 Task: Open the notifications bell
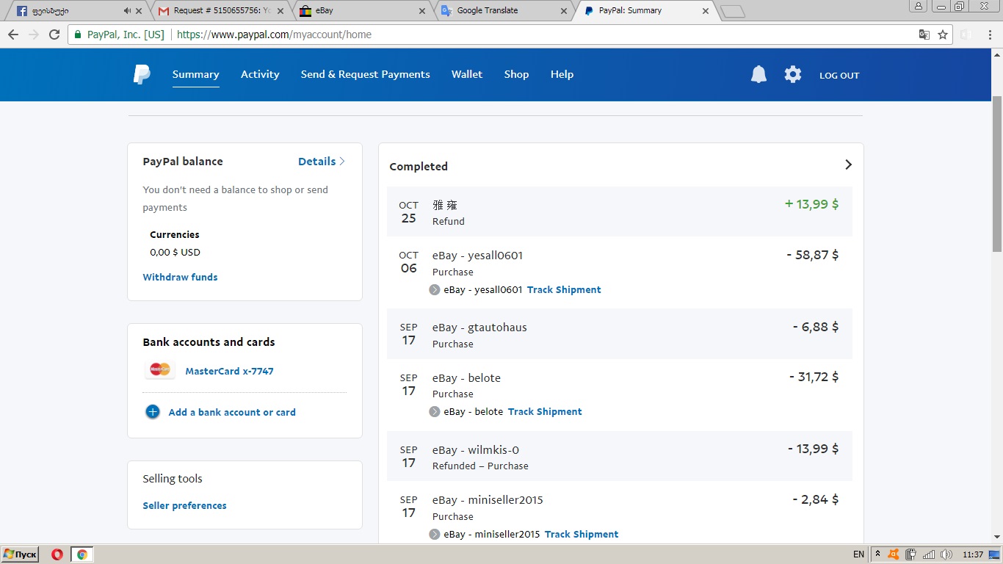pos(758,74)
